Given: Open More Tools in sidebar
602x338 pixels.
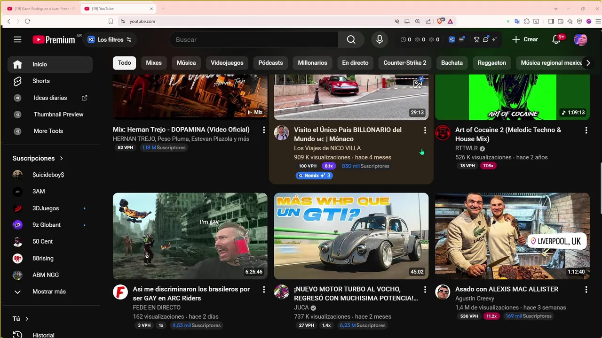Looking at the screenshot, I should tap(50, 131).
